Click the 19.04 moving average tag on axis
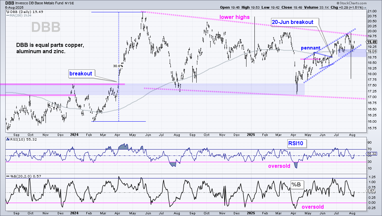382x216 pixels. click(x=372, y=51)
